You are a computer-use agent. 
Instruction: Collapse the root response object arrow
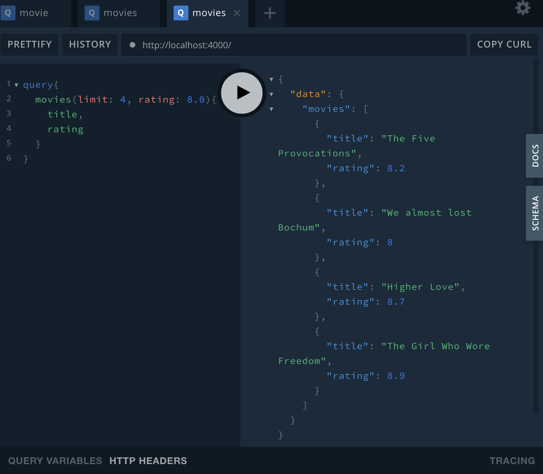coord(271,79)
